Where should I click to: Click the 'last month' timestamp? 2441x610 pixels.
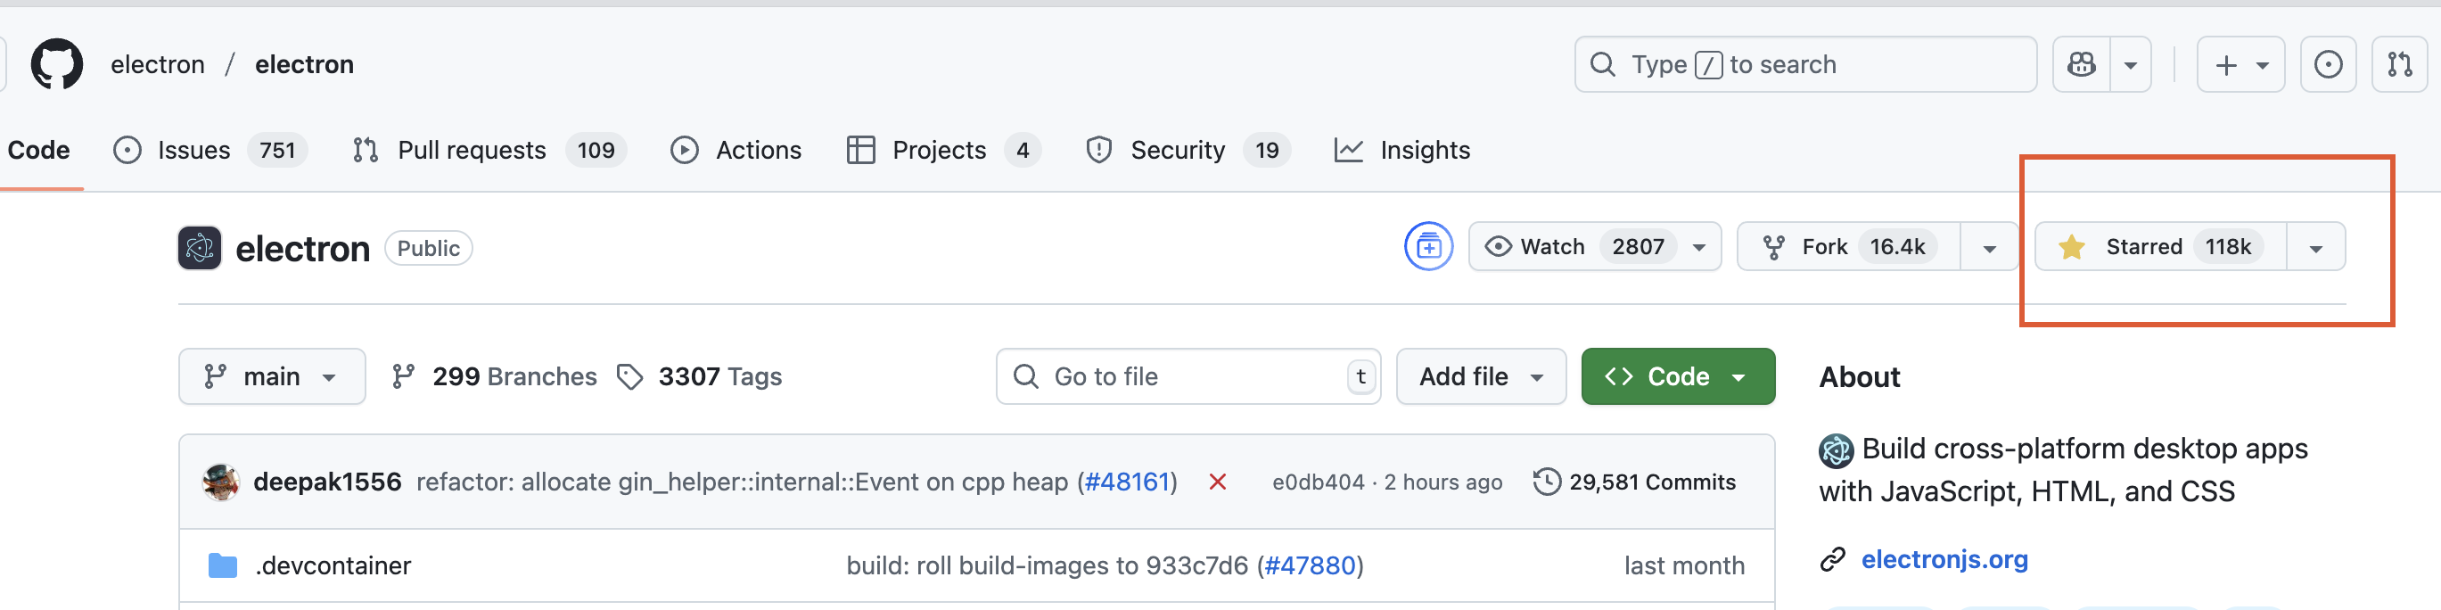click(x=1684, y=565)
